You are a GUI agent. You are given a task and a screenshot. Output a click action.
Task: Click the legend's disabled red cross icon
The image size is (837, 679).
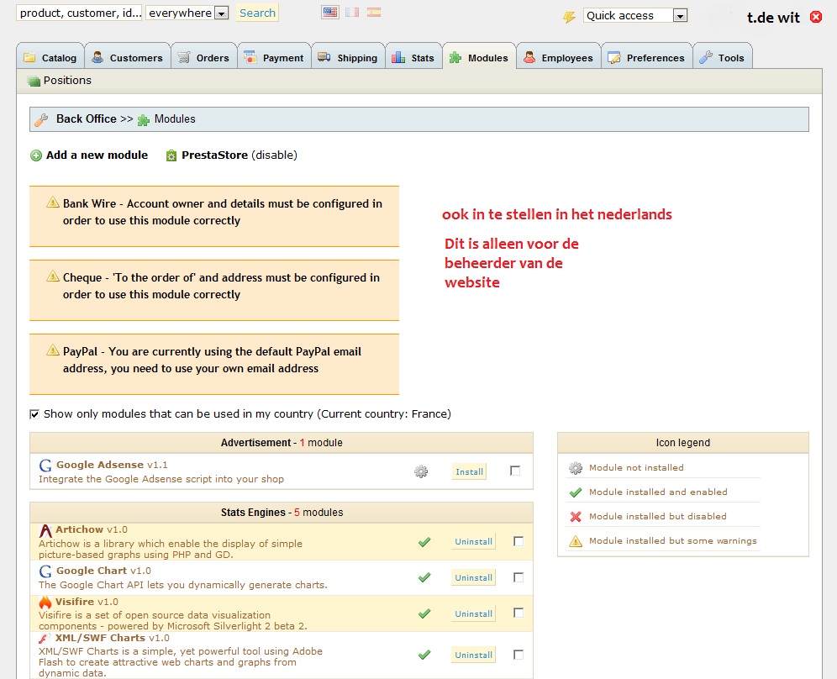point(576,516)
